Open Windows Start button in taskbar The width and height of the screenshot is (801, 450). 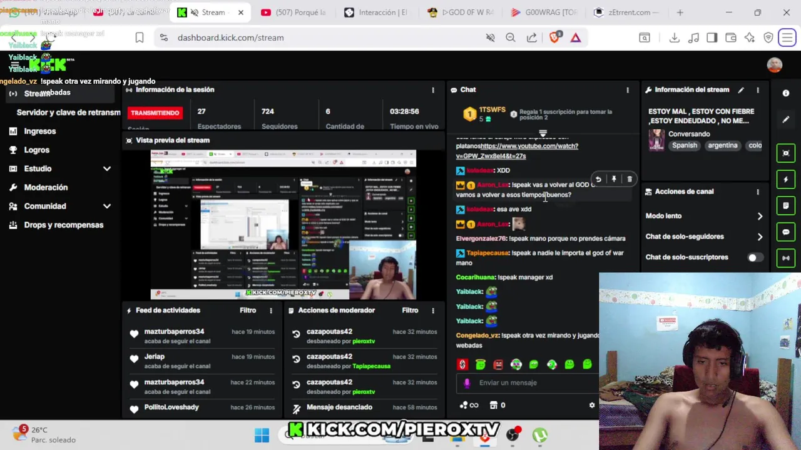pyautogui.click(x=262, y=435)
